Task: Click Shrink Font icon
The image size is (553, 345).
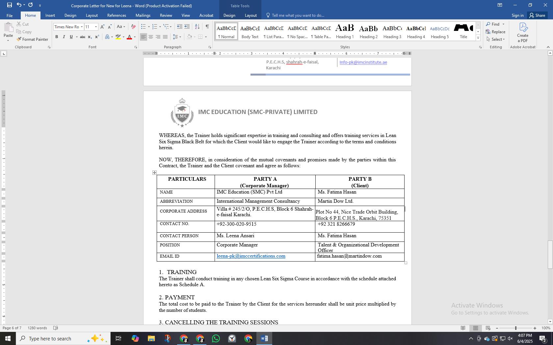Action: click(x=110, y=27)
